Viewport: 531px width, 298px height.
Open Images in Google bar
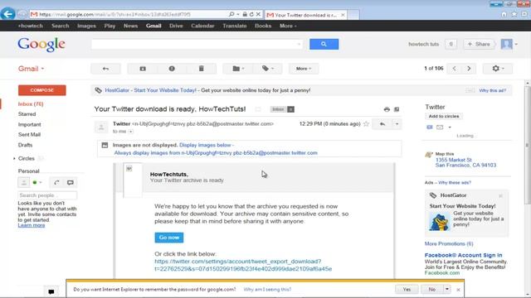tap(86, 26)
